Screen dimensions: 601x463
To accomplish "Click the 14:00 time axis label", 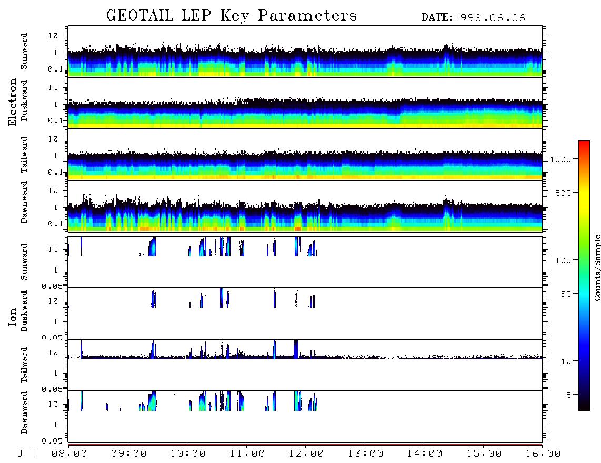I will (x=425, y=454).
